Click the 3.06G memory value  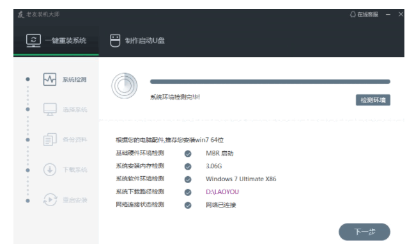click(214, 166)
